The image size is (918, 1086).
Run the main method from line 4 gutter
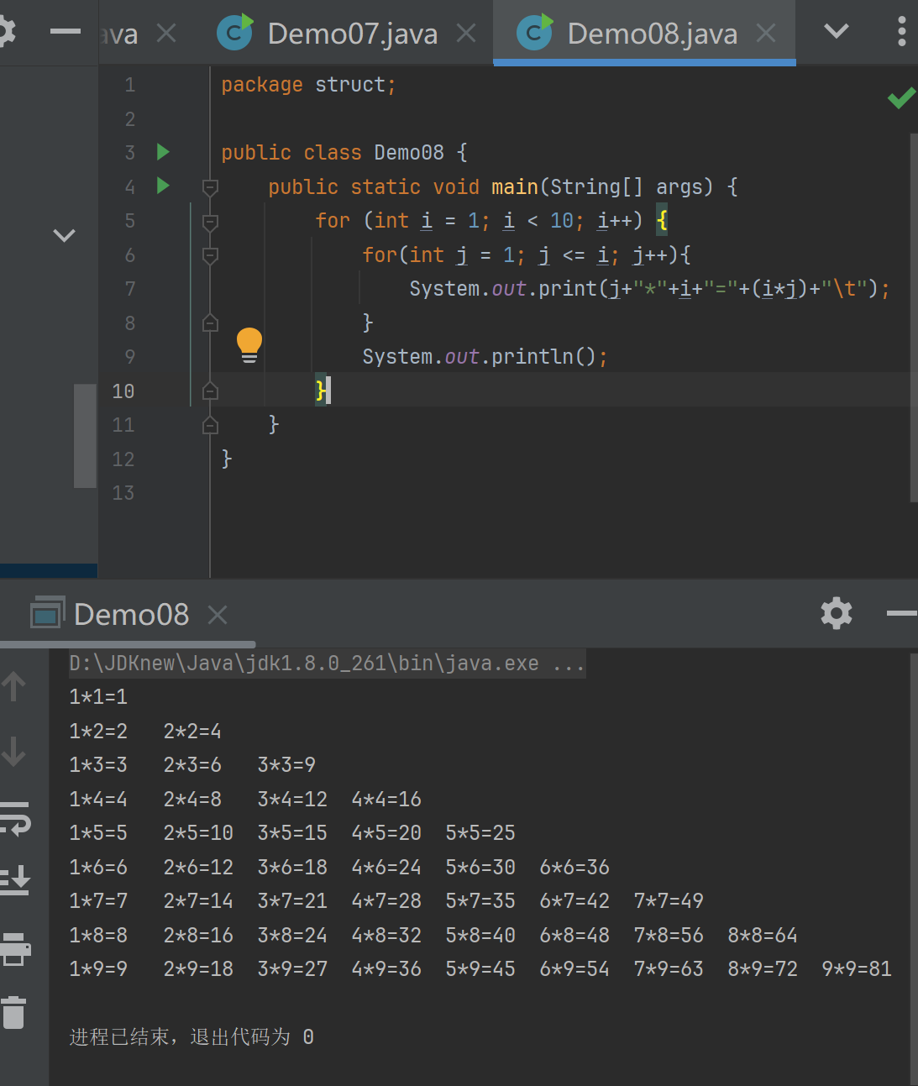click(163, 186)
